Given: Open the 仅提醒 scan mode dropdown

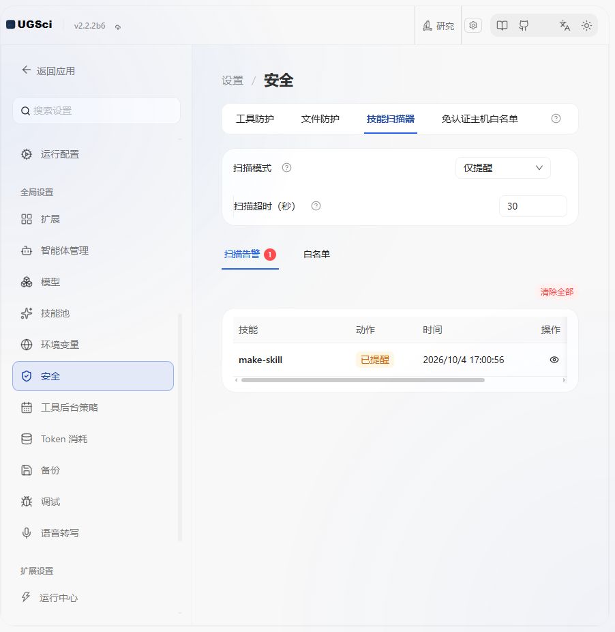Looking at the screenshot, I should (x=502, y=168).
